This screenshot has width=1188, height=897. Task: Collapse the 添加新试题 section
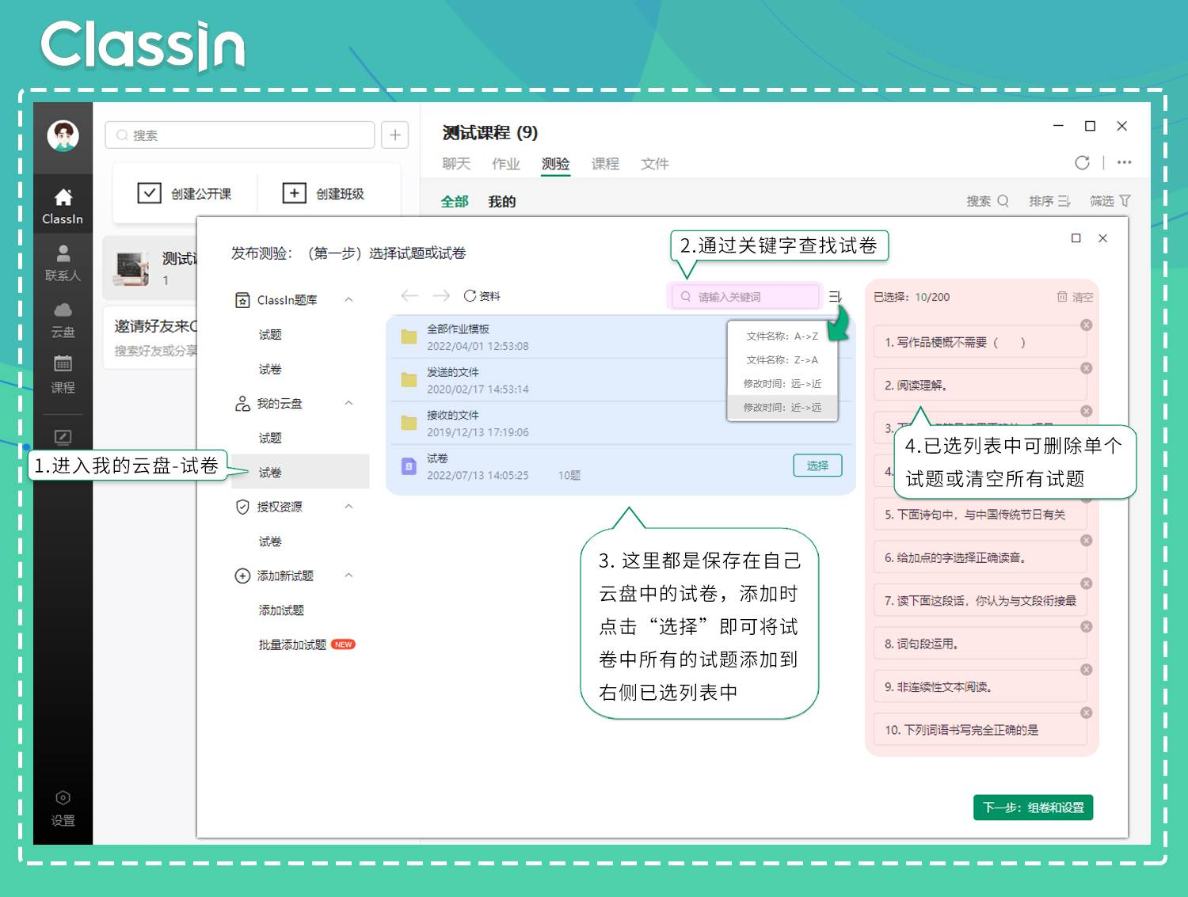pos(348,575)
